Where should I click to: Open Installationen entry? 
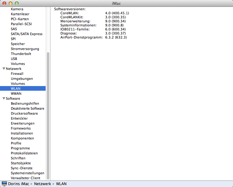(22, 133)
